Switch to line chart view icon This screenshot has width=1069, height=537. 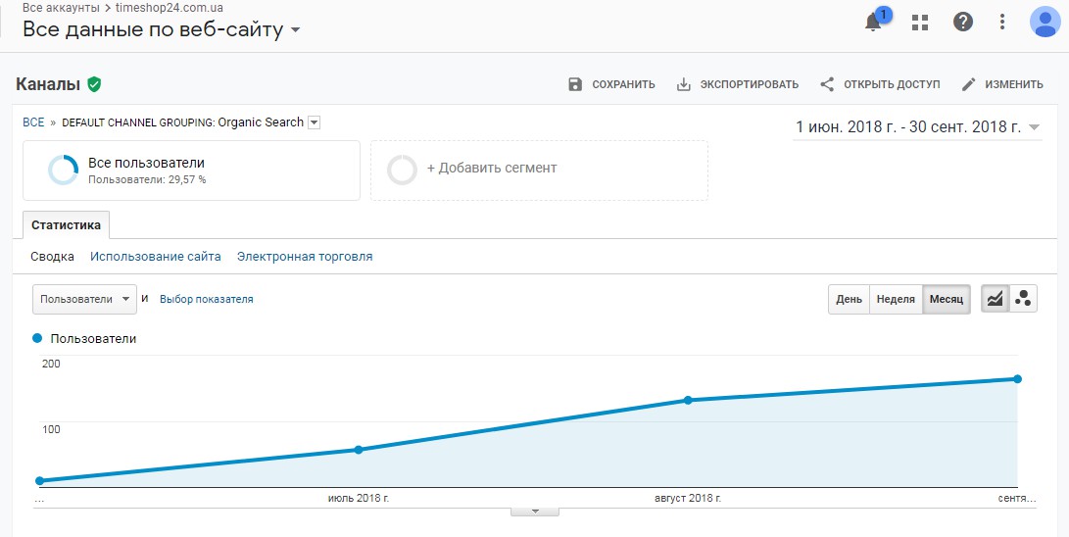pyautogui.click(x=995, y=299)
